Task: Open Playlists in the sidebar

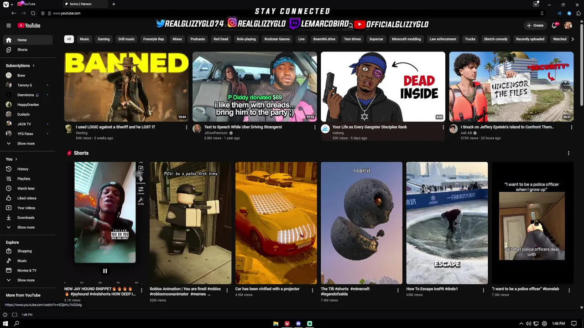Action: point(28,179)
